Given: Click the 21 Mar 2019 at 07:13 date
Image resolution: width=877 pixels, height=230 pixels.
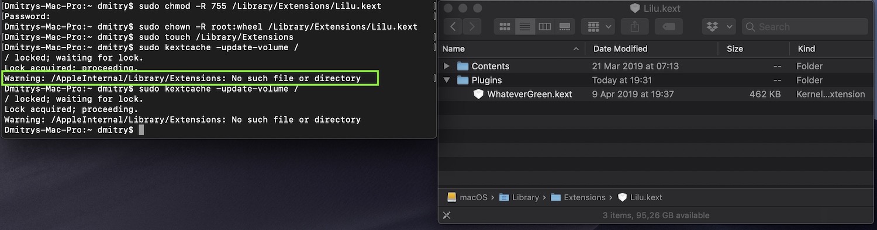Looking at the screenshot, I should pos(636,66).
